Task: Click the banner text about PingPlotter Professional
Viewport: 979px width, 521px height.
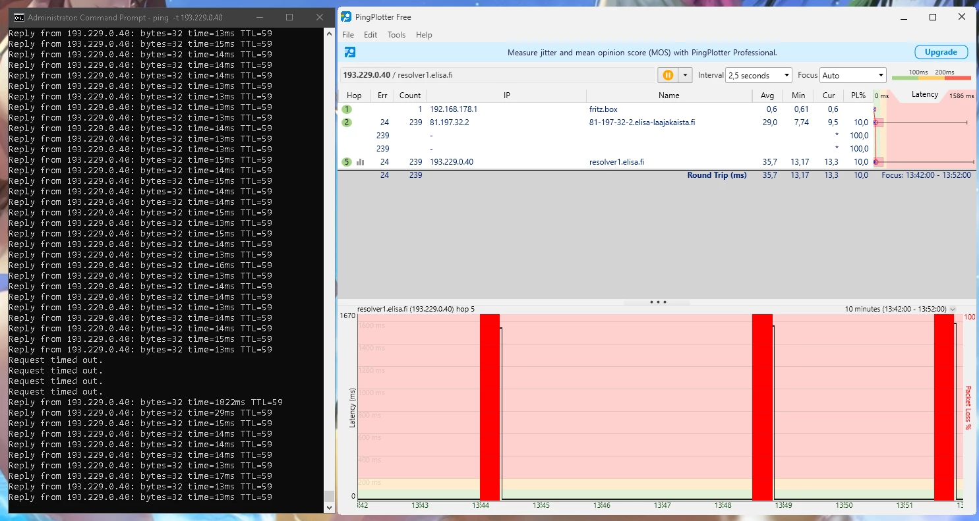Action: point(642,53)
